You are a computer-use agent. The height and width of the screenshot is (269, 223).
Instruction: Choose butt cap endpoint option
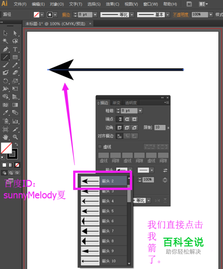[x=120, y=119]
